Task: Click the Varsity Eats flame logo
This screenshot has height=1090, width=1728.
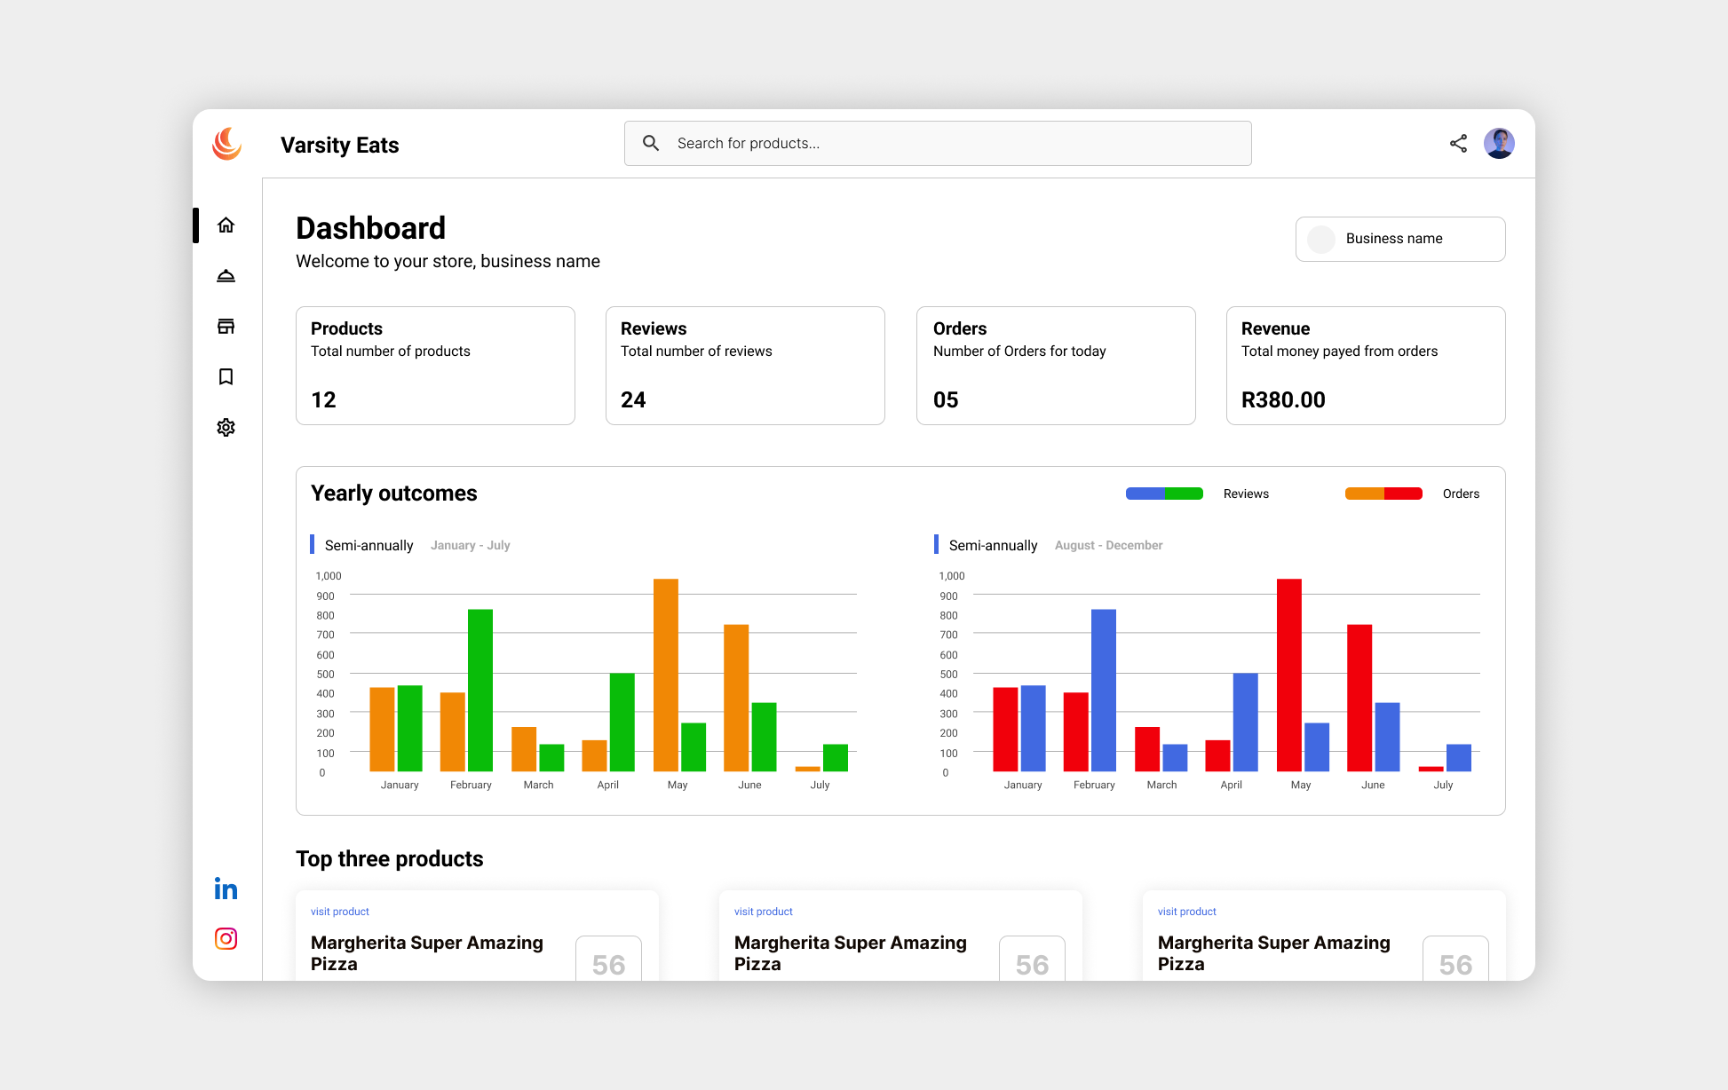Action: (226, 145)
